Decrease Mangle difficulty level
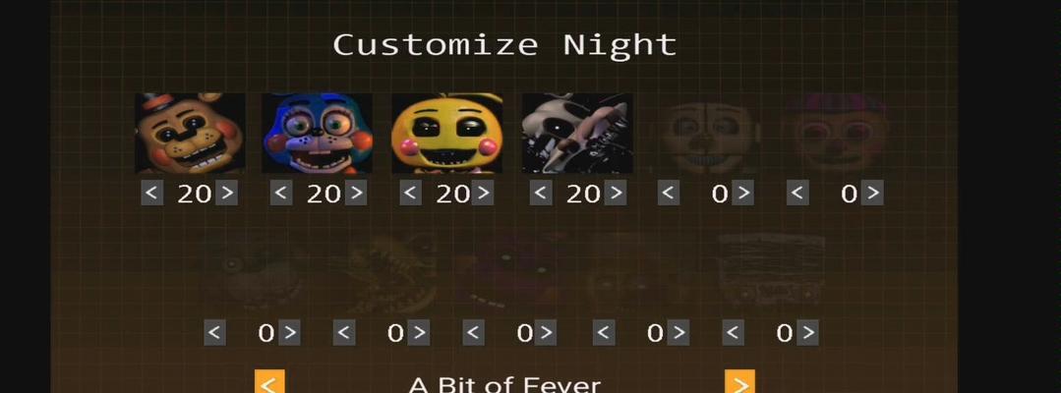This screenshot has width=1061, height=393. [x=540, y=194]
